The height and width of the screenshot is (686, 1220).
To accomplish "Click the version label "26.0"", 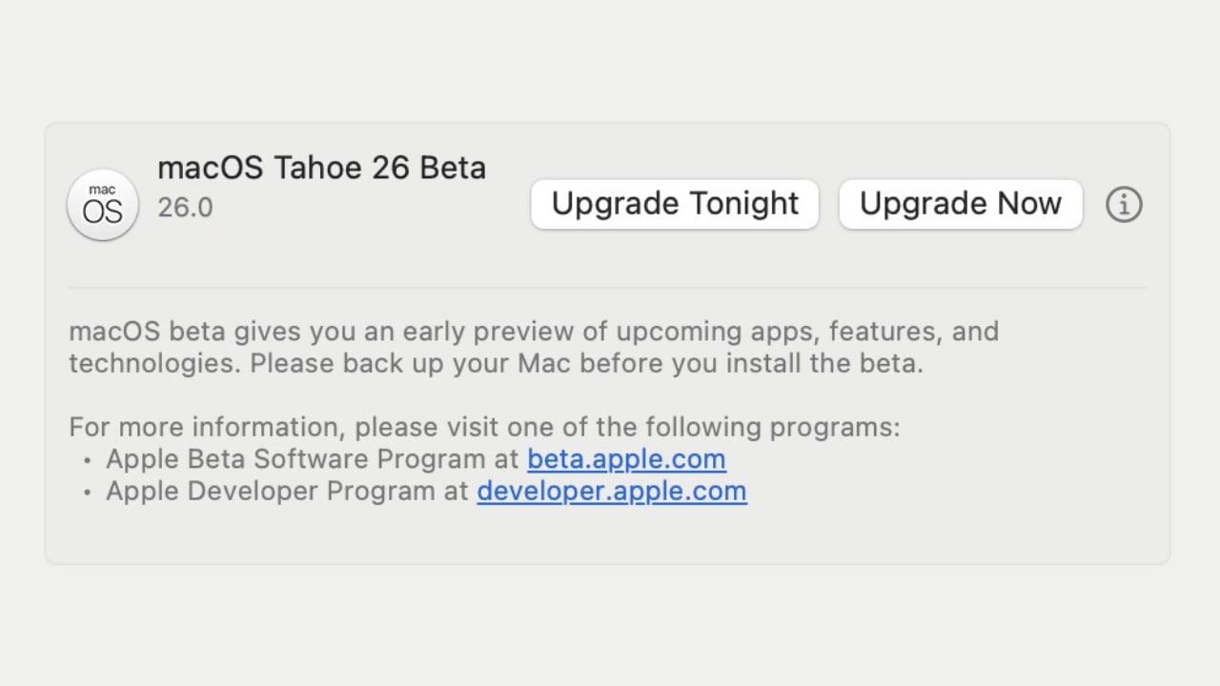I will click(185, 208).
